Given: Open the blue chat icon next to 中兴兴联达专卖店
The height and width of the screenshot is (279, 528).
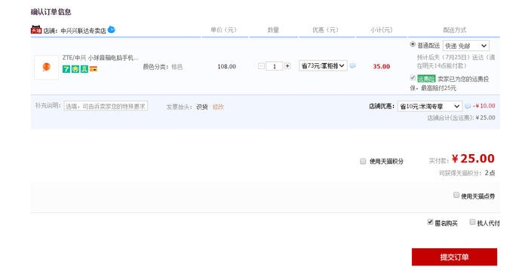Looking at the screenshot, I should point(112,29).
